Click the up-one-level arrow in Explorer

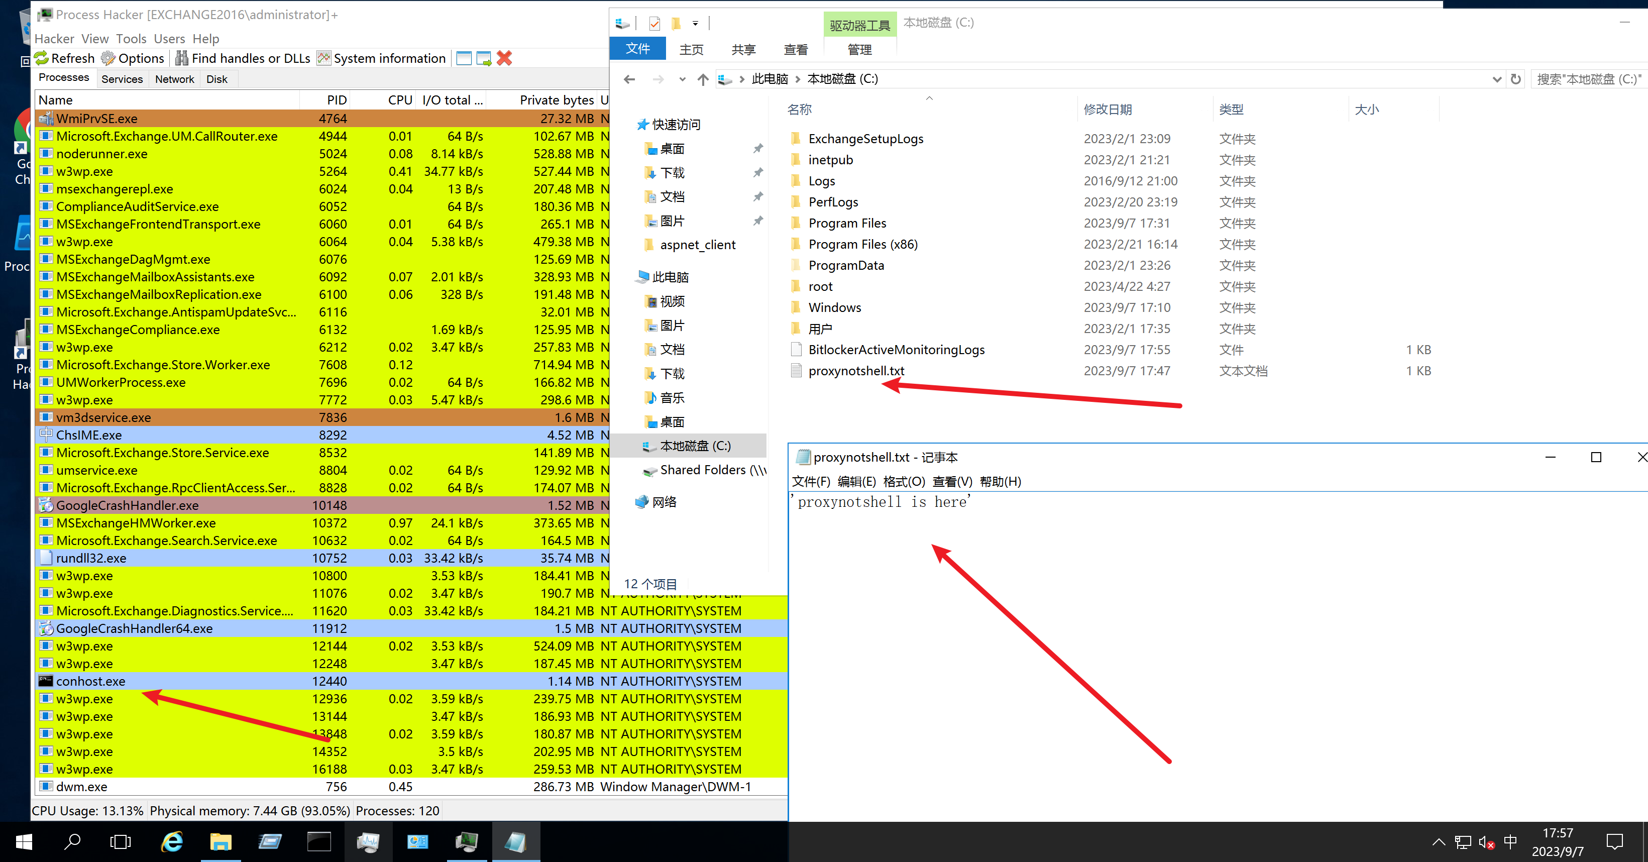703,79
